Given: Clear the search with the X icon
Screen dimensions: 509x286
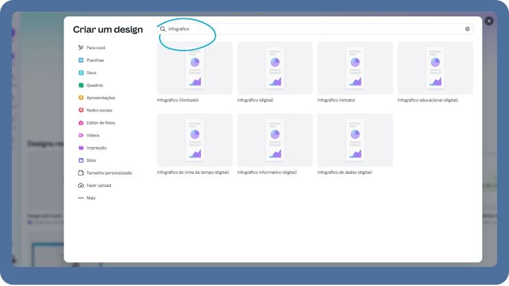Looking at the screenshot, I should point(467,29).
